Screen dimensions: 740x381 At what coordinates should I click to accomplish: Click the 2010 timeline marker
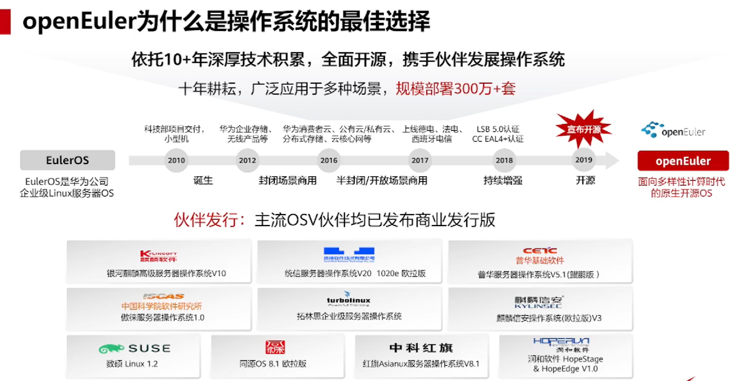click(176, 160)
